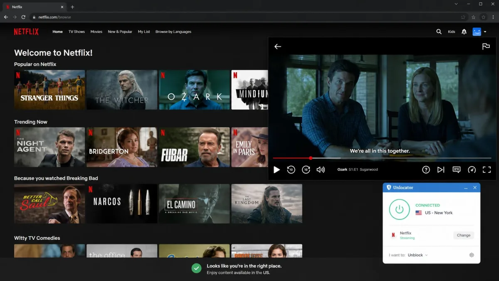This screenshot has width=499, height=281.
Task: Go back using player's back arrow
Action: (x=278, y=47)
